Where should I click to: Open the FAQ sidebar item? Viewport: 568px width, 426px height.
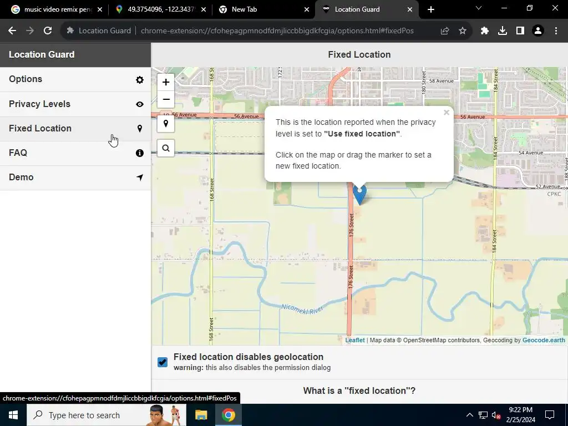(75, 153)
